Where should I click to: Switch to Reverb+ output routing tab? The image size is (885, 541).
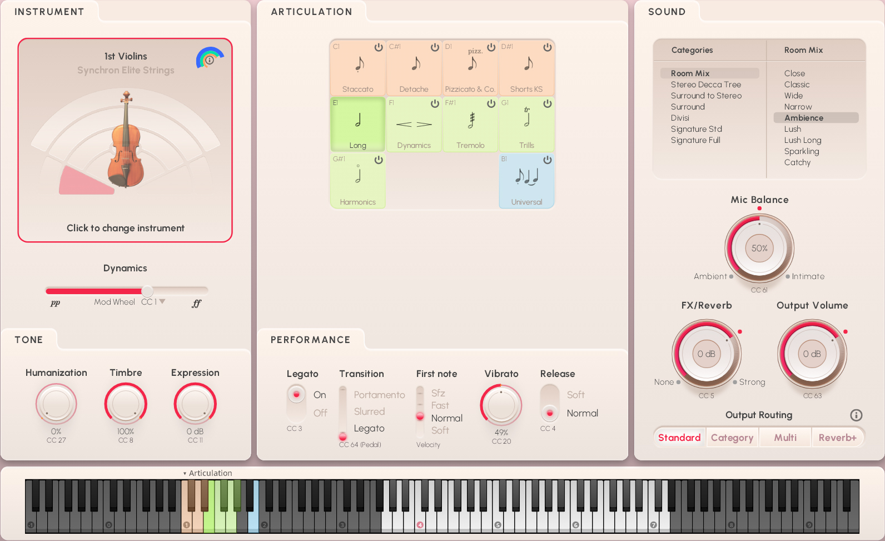pyautogui.click(x=837, y=438)
